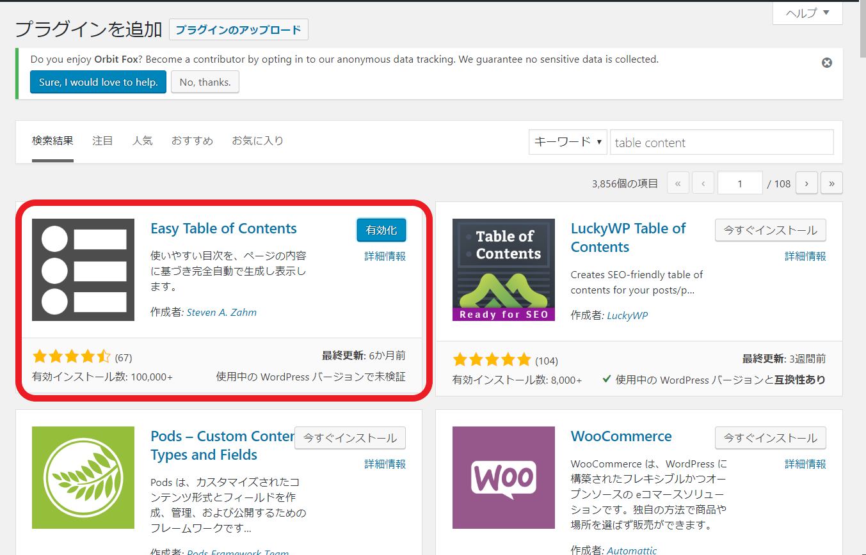Open the LuckyWP Table of Contents title link
Image resolution: width=866 pixels, height=555 pixels.
pyautogui.click(x=628, y=238)
